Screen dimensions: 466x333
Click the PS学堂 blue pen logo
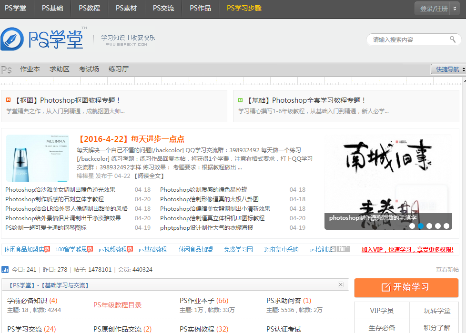(12, 39)
